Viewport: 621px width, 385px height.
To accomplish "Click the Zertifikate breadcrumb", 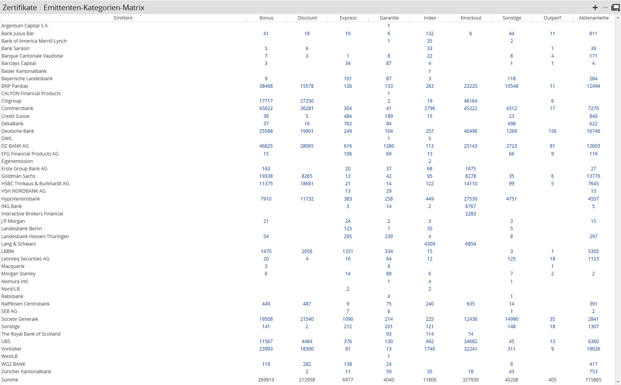I will pos(20,7).
